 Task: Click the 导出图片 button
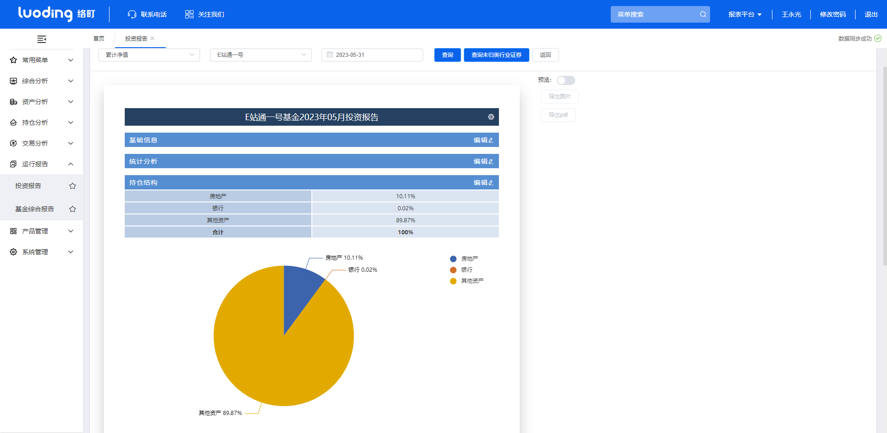pos(560,97)
